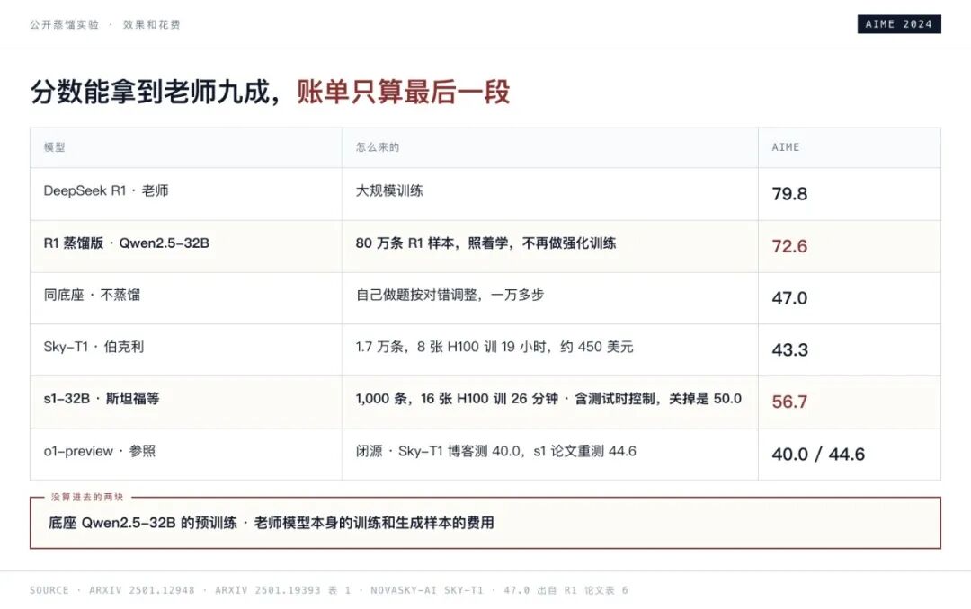Click the SOURCE label in footer
The height and width of the screenshot is (609, 971).
[49, 590]
